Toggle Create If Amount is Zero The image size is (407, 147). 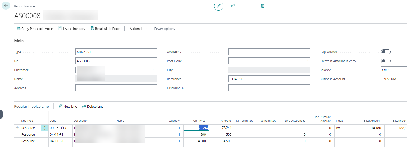click(386, 61)
